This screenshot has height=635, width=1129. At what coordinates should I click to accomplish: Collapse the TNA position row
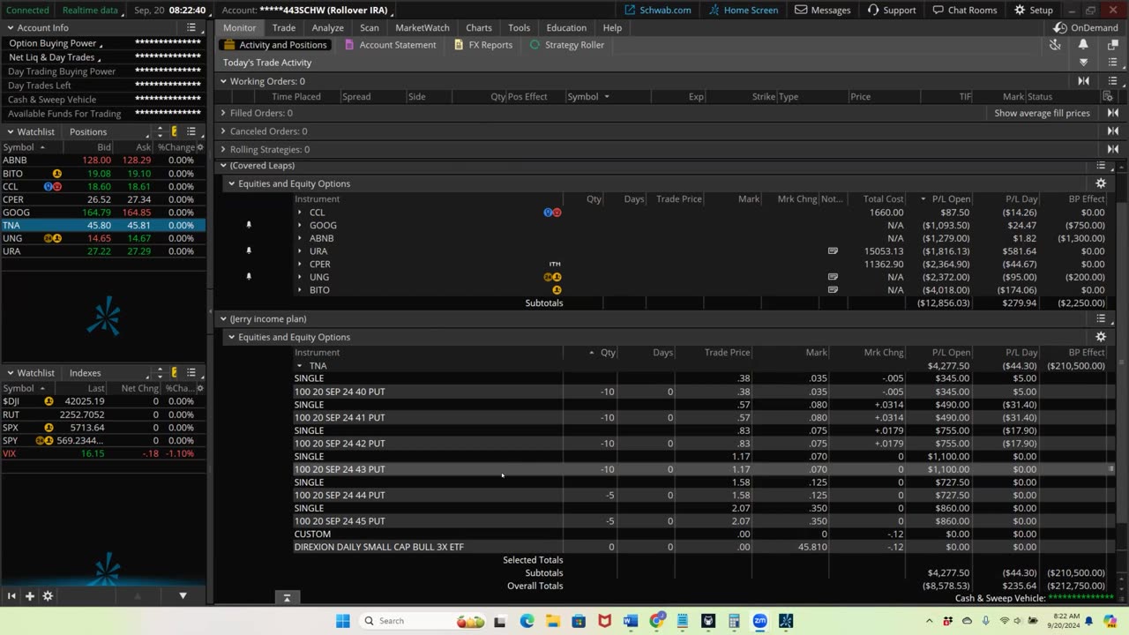[x=299, y=365]
